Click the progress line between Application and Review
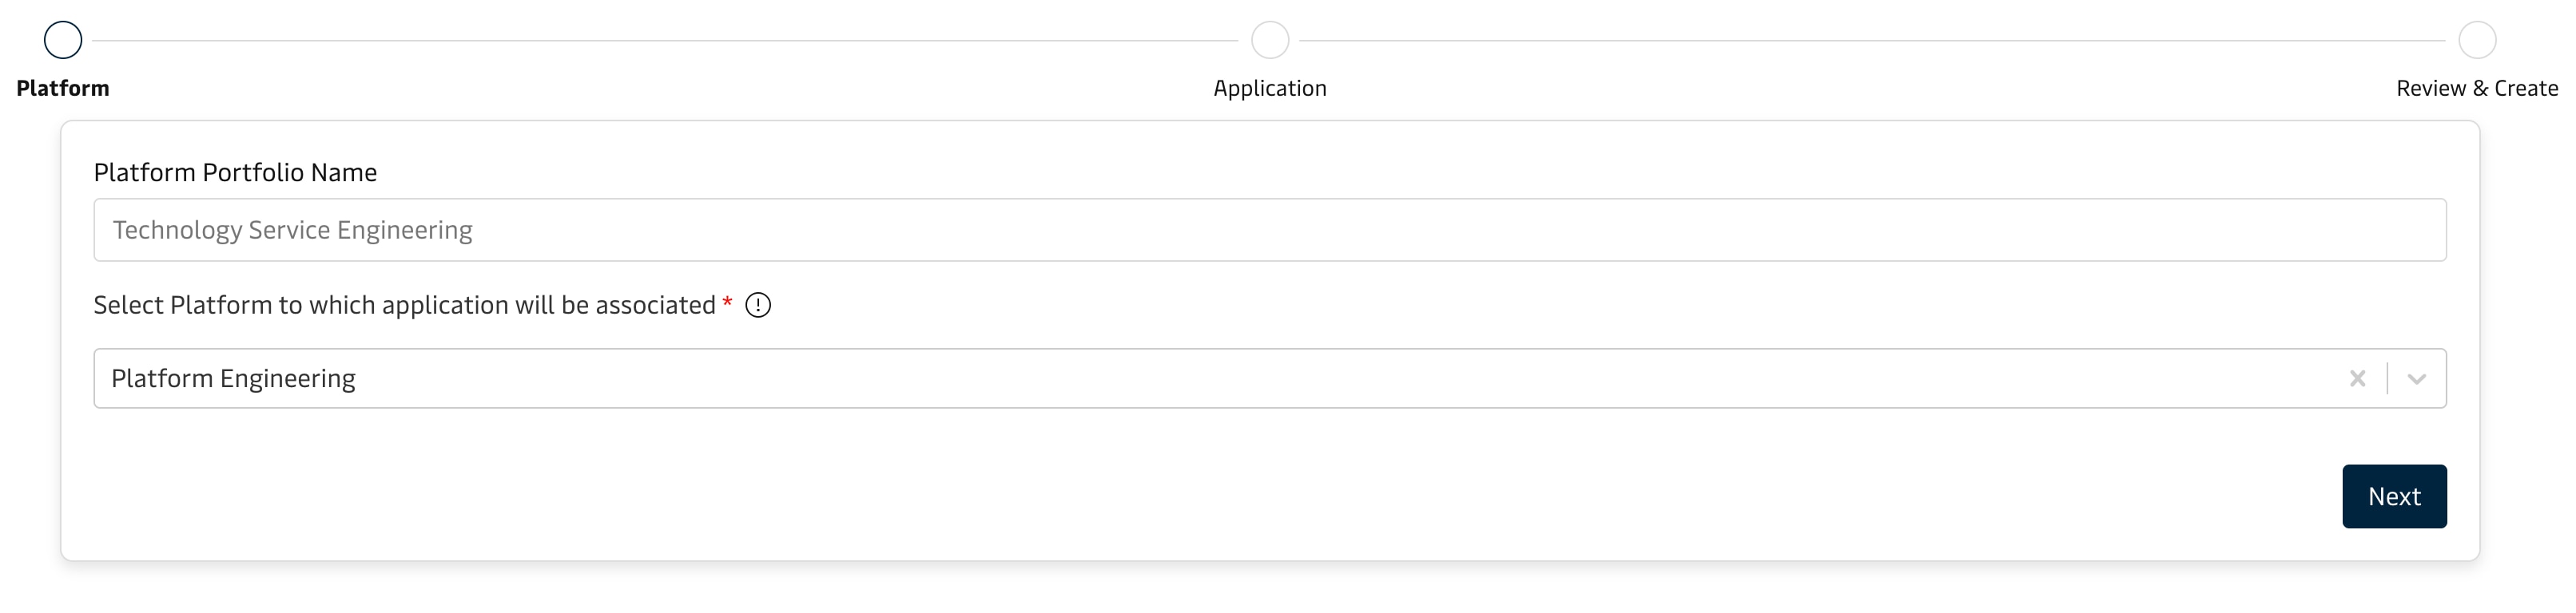The height and width of the screenshot is (613, 2576). (1872, 40)
